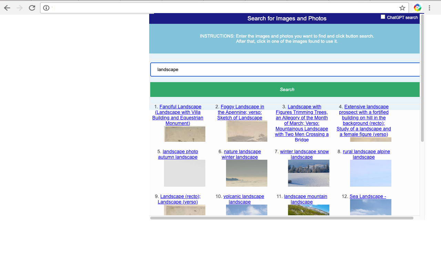Focus the landscape search text field

285,69
